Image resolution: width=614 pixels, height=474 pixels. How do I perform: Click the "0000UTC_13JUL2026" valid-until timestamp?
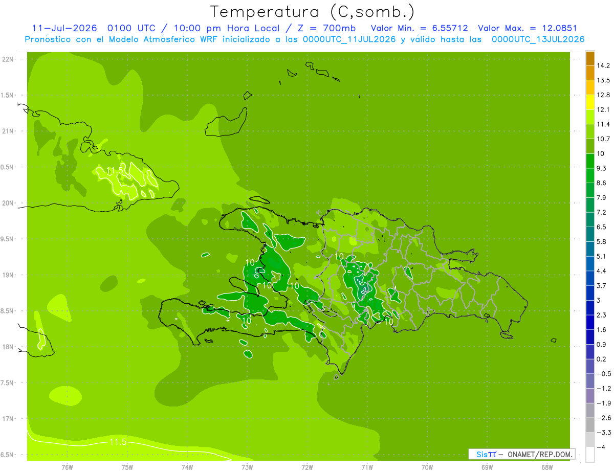click(x=538, y=39)
